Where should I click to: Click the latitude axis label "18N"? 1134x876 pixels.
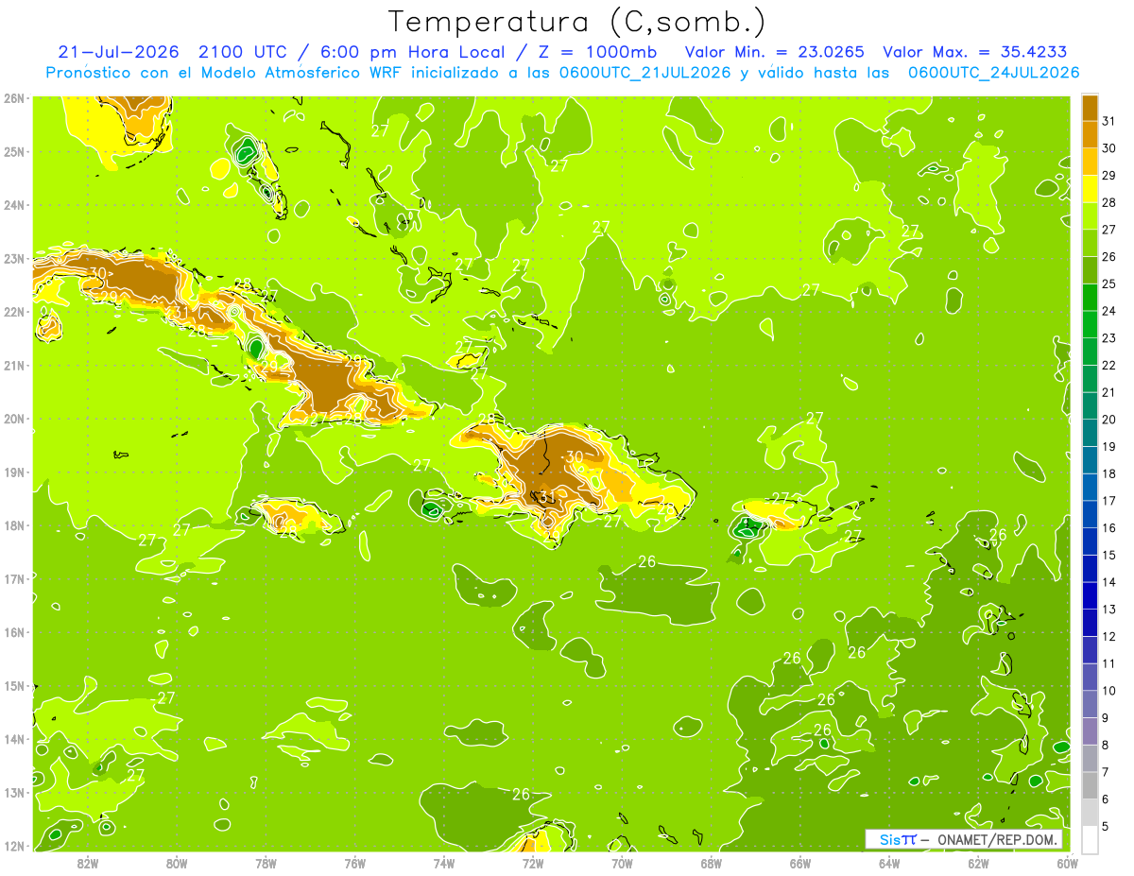click(14, 525)
